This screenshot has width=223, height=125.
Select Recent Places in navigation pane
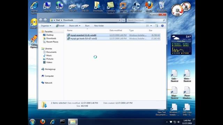(52, 42)
